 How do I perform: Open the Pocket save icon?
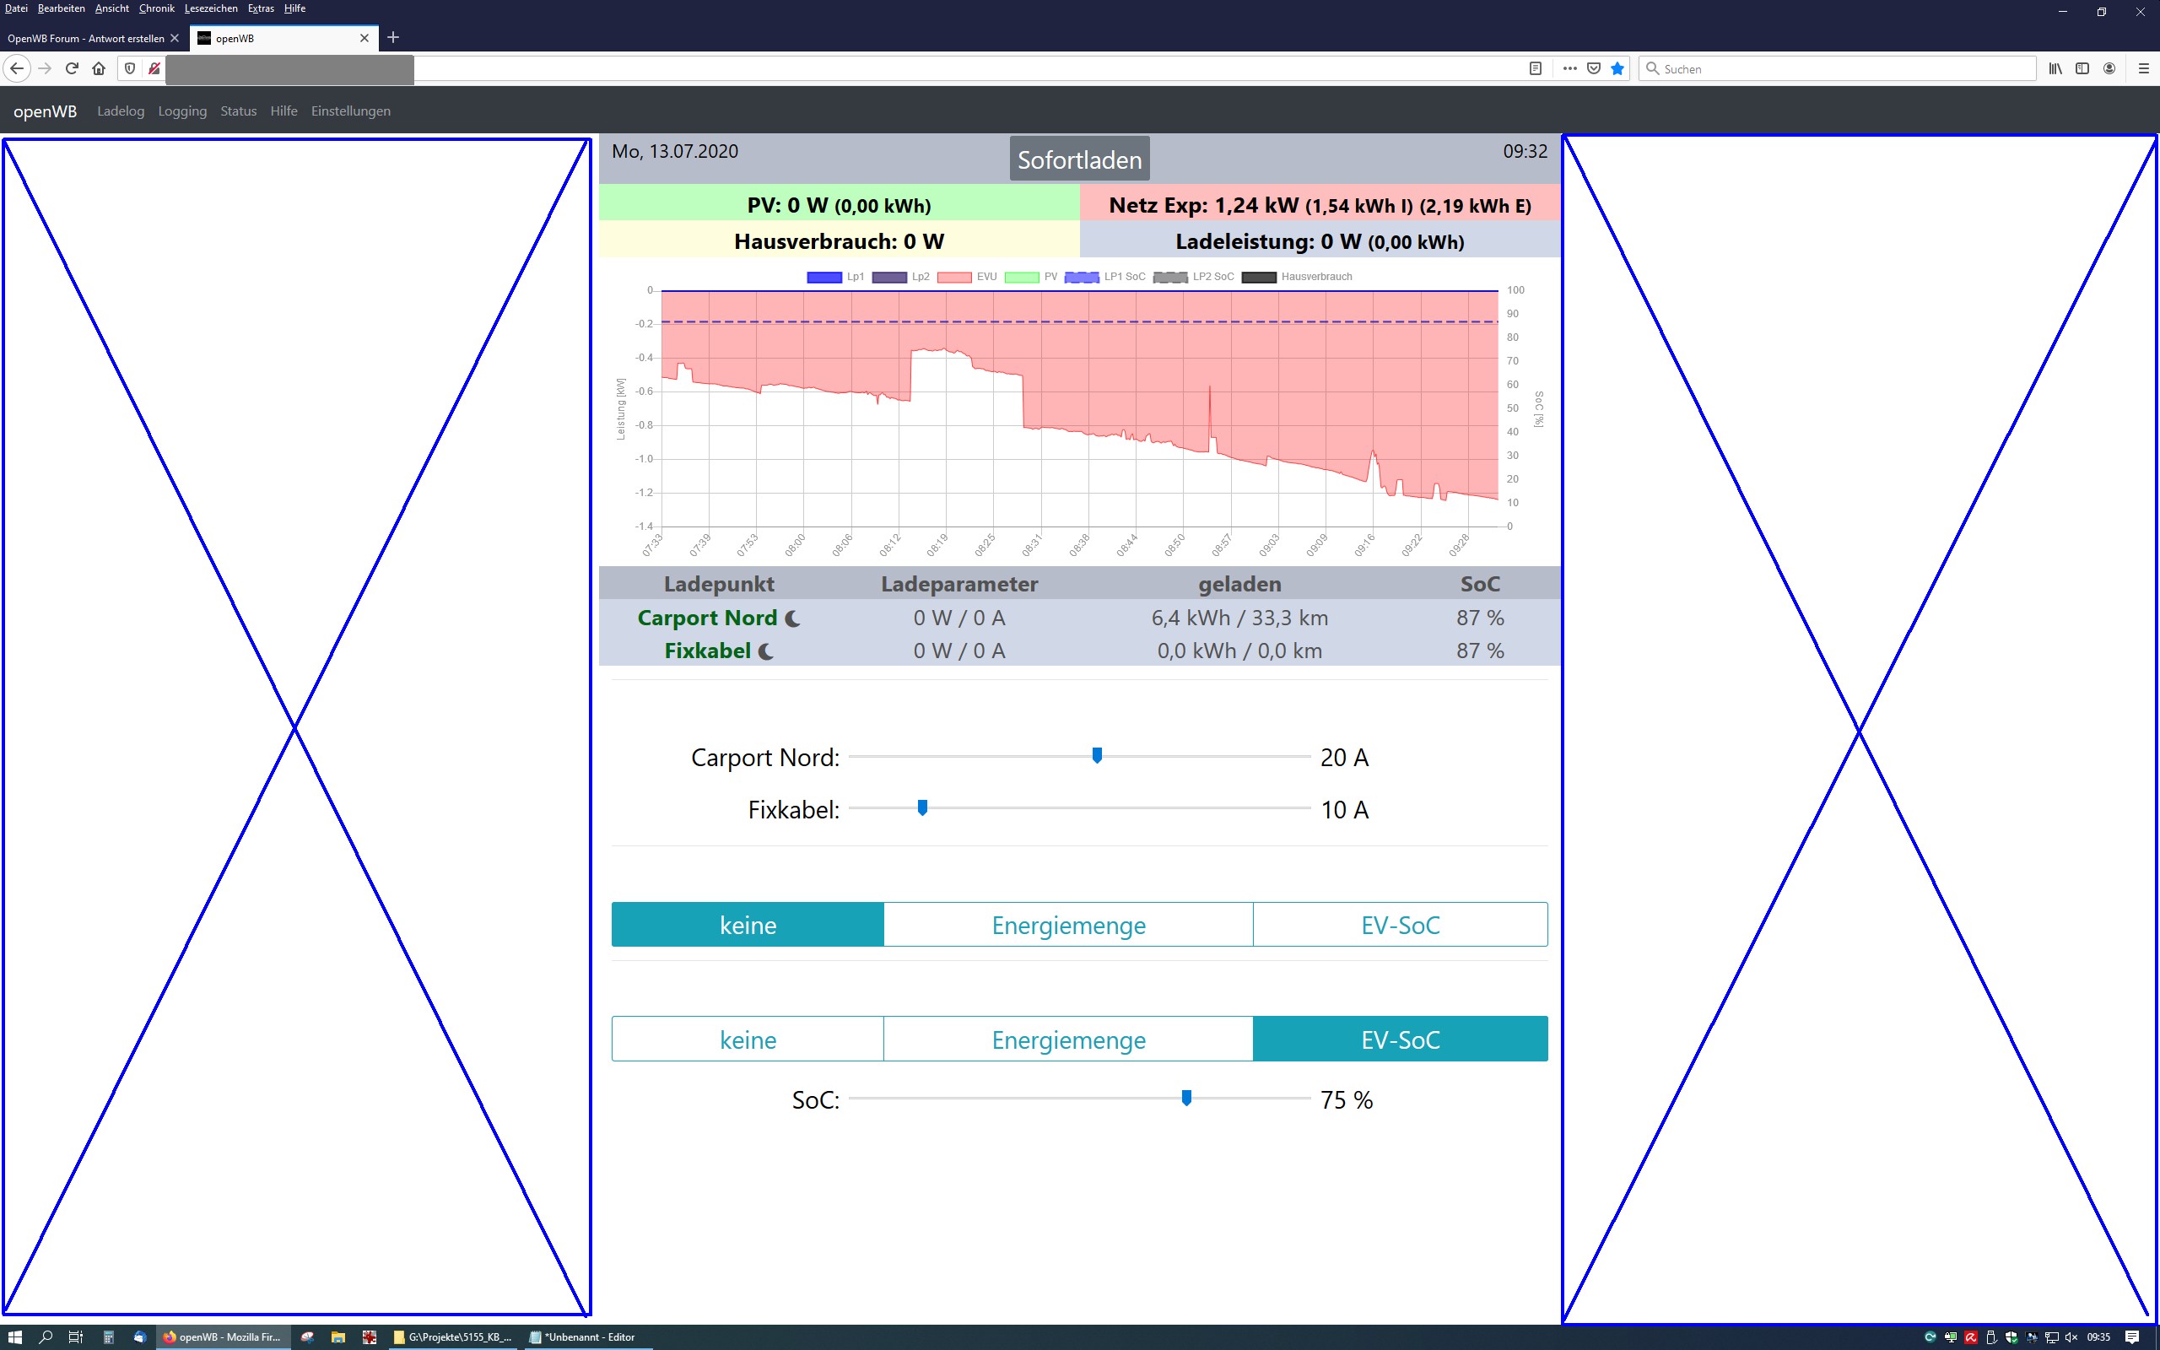pos(1594,67)
